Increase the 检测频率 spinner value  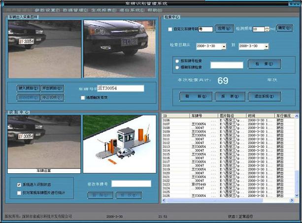click(x=267, y=28)
